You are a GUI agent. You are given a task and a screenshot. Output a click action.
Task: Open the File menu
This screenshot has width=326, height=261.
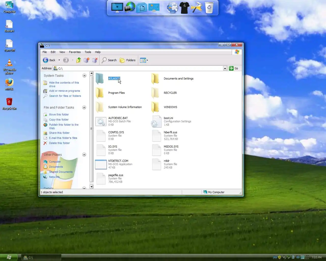(45, 52)
